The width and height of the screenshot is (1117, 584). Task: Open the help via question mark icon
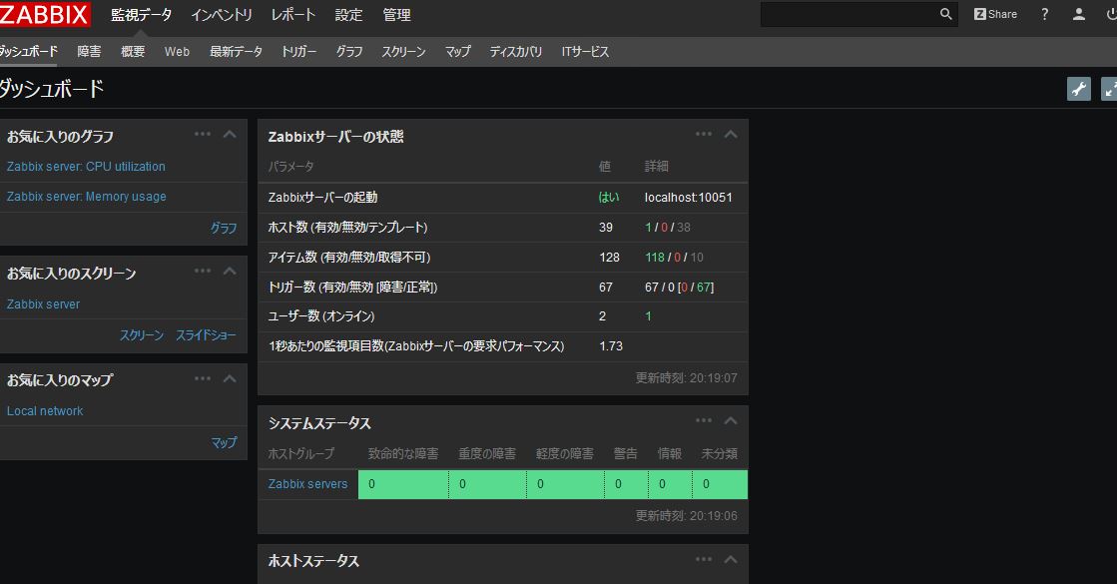(1043, 14)
